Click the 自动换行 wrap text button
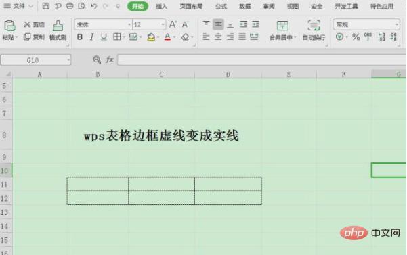Viewport: 407px width, 255px height. pos(314,30)
